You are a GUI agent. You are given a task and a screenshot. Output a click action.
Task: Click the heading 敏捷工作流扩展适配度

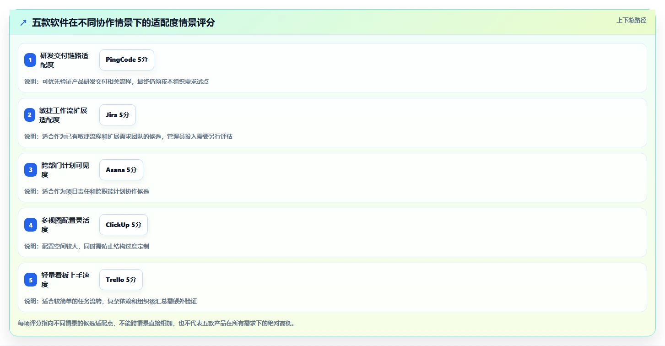coord(63,115)
